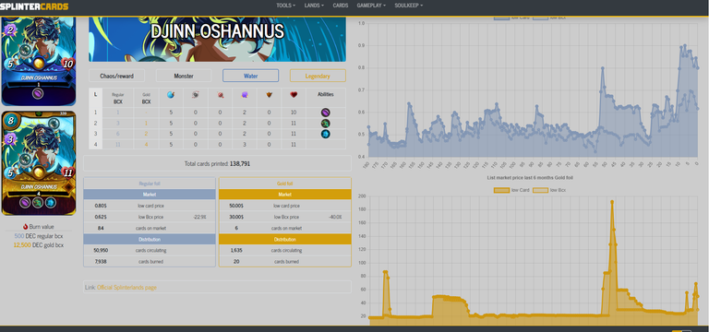Screen dimensions: 709x332
Task: Select the gold foil Djinn Oshannus card image
Action: click(39, 163)
